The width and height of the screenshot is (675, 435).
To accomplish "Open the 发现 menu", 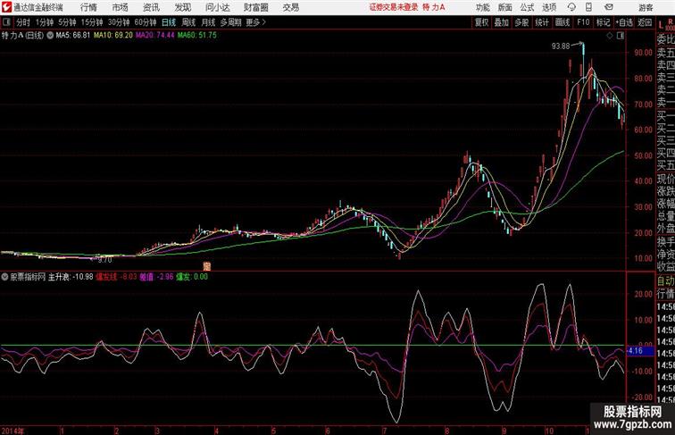I will (182, 7).
